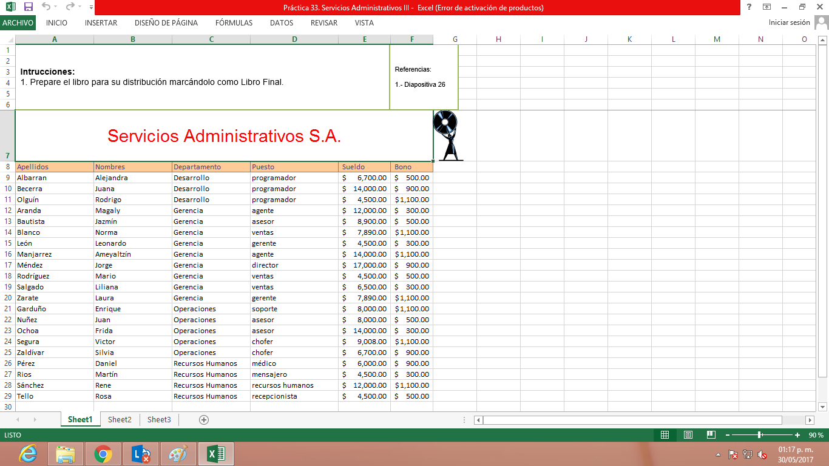Switch to Normal view in status bar

(x=665, y=435)
